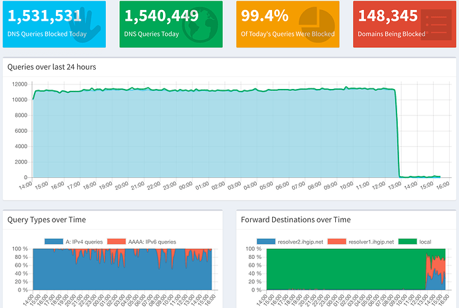Select the 'Forward Destinations over Time' heading
Image resolution: width=459 pixels, height=308 pixels.
click(295, 219)
